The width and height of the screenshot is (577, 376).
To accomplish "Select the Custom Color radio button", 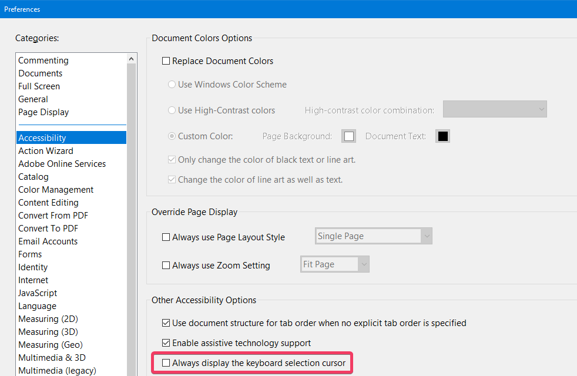I will 172,136.
